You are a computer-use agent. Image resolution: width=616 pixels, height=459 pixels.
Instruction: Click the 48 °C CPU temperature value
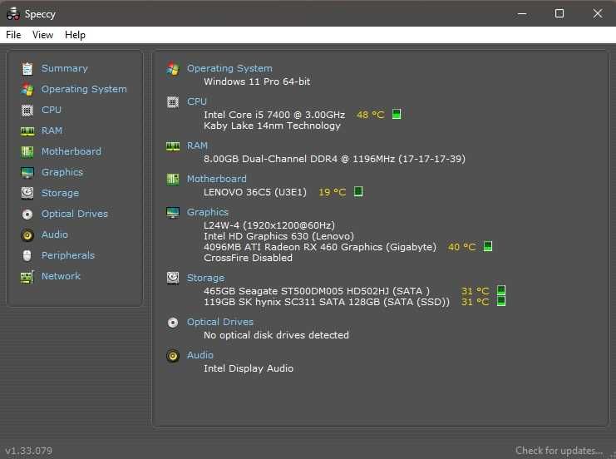pos(370,115)
